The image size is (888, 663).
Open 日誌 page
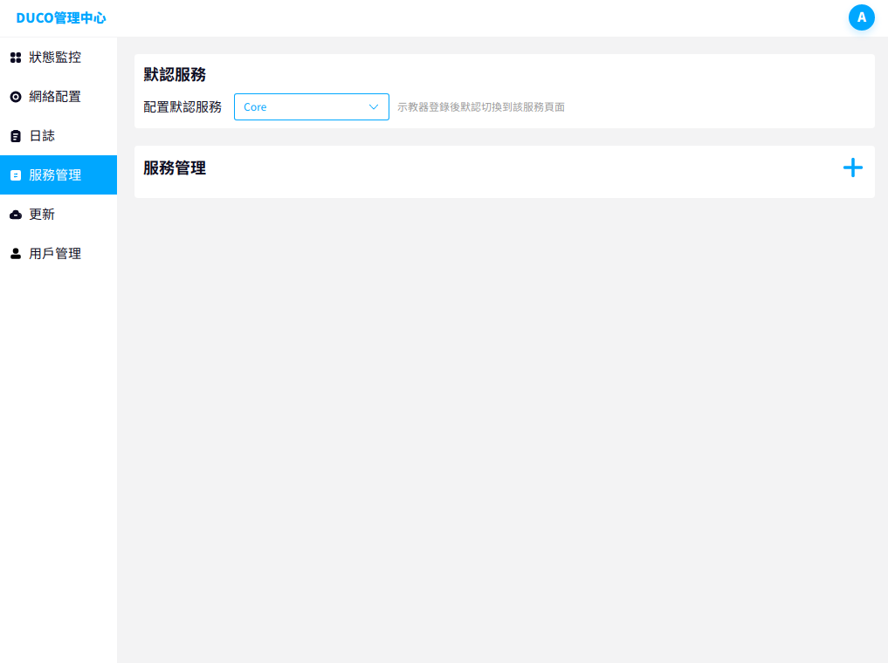(x=59, y=136)
